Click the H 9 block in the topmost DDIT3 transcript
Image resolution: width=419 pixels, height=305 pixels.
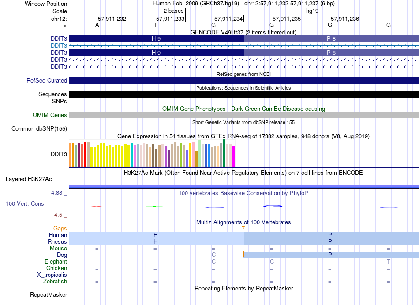point(156,38)
